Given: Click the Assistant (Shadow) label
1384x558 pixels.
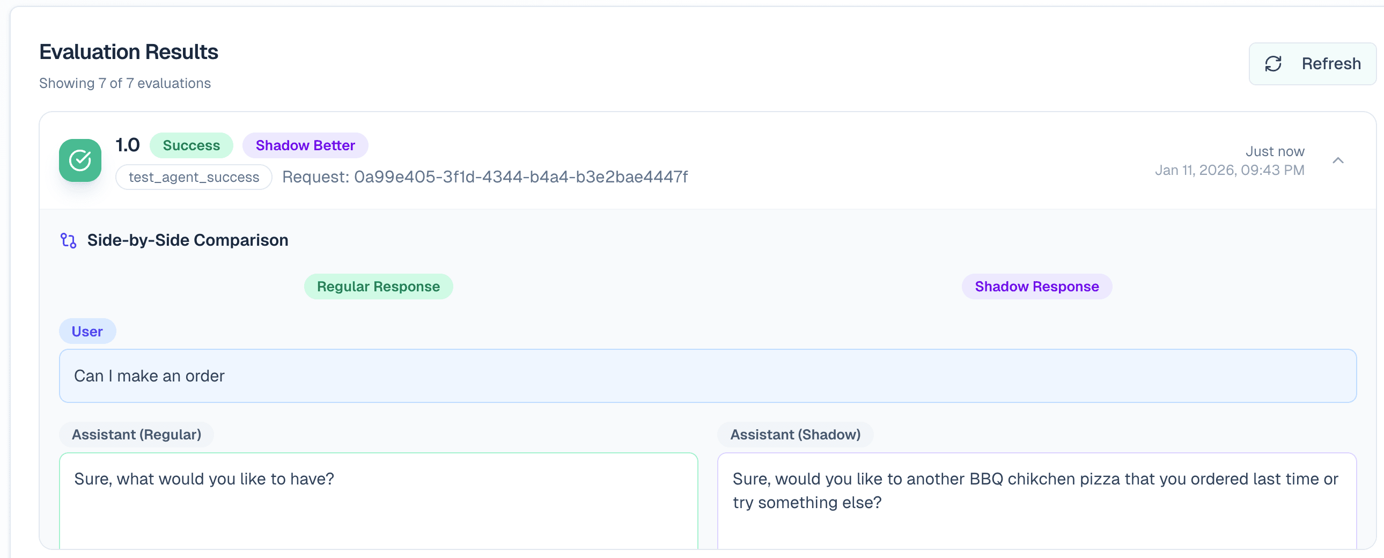Looking at the screenshot, I should pos(794,435).
